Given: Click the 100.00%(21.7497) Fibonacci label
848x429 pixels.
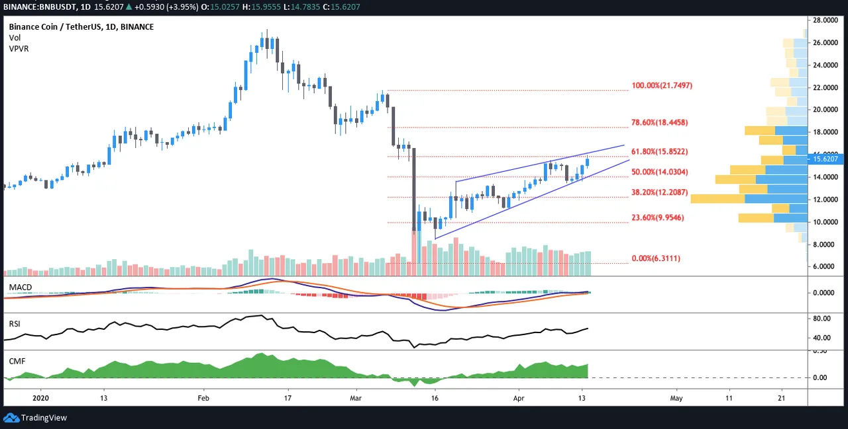Looking at the screenshot, I should click(662, 86).
